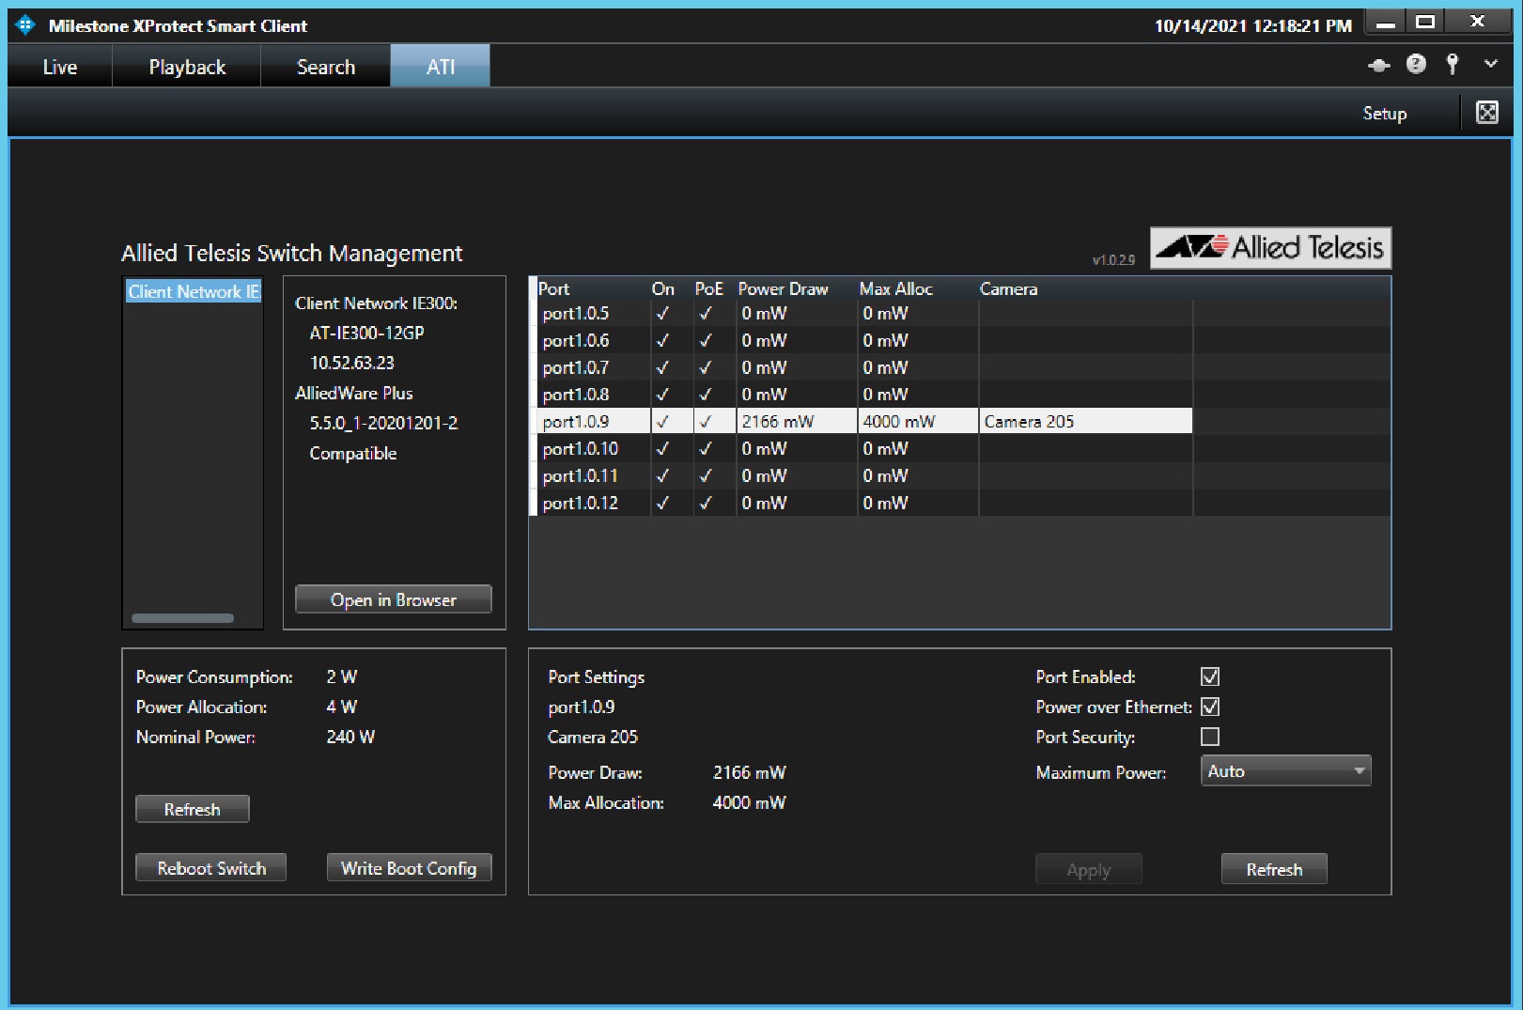
Task: Enable the Port Security checkbox
Action: point(1210,737)
